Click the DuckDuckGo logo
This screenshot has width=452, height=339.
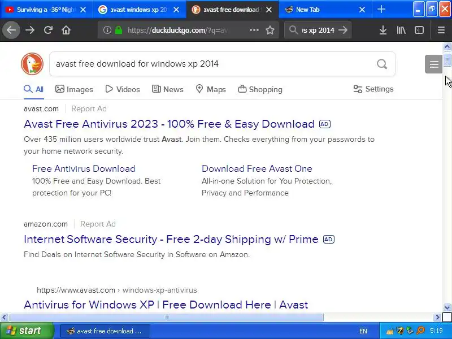click(32, 64)
